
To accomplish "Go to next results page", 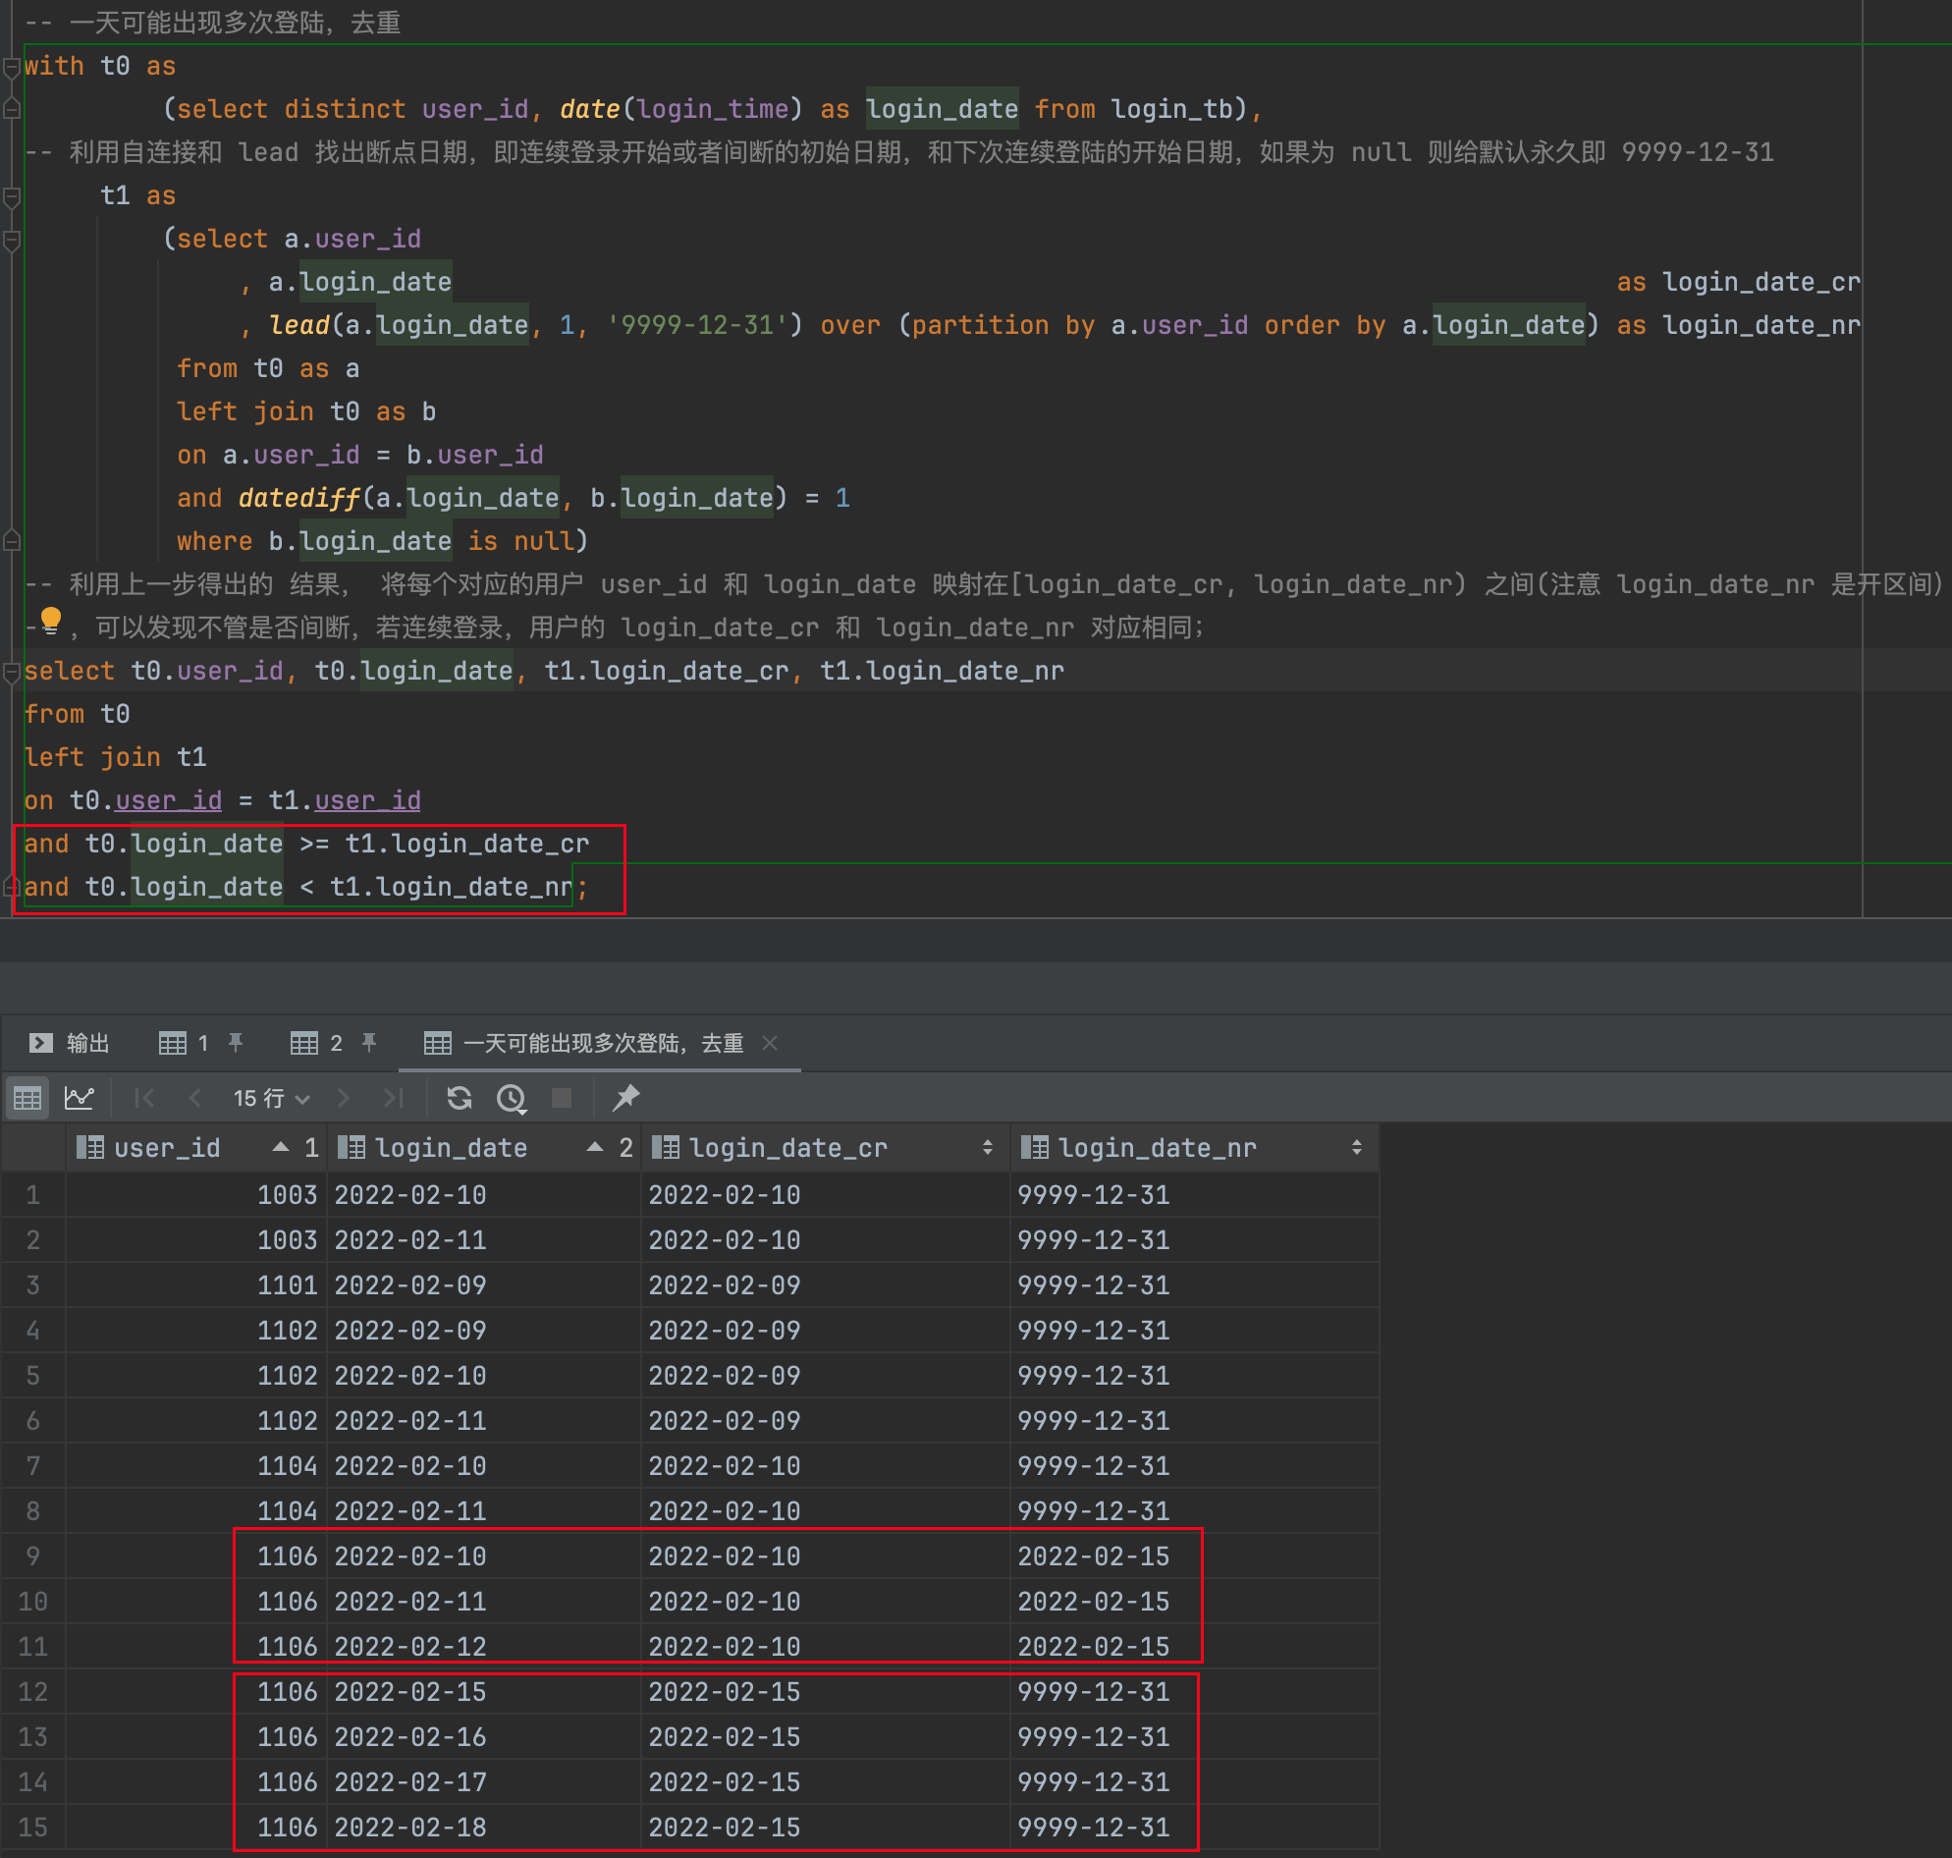I will 344,1097.
